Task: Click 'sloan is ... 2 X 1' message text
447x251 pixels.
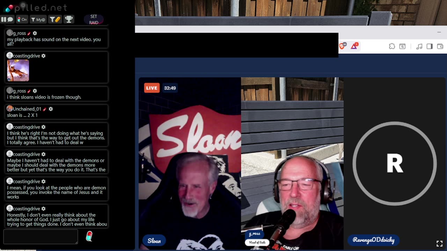Action: pyautogui.click(x=22, y=115)
